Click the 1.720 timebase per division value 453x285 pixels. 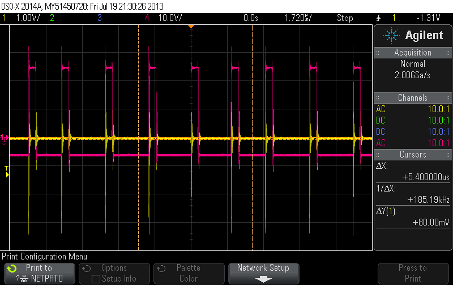pos(298,18)
